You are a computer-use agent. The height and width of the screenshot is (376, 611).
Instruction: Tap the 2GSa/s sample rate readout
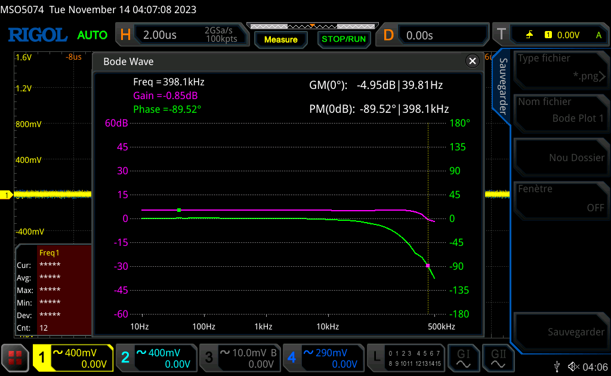218,30
